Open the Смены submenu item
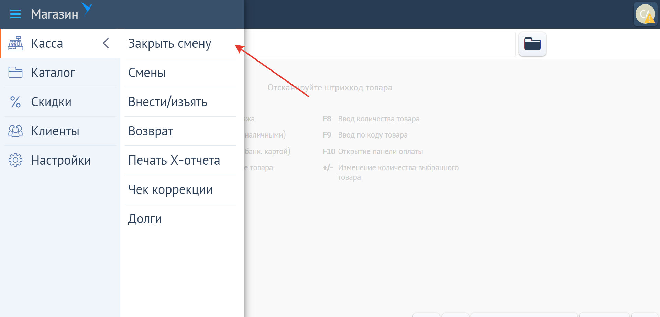This screenshot has width=660, height=317. pos(181,73)
